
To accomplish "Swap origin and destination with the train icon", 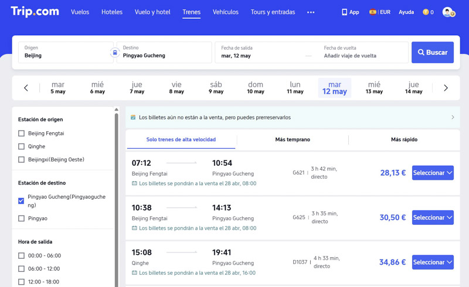I will point(115,53).
